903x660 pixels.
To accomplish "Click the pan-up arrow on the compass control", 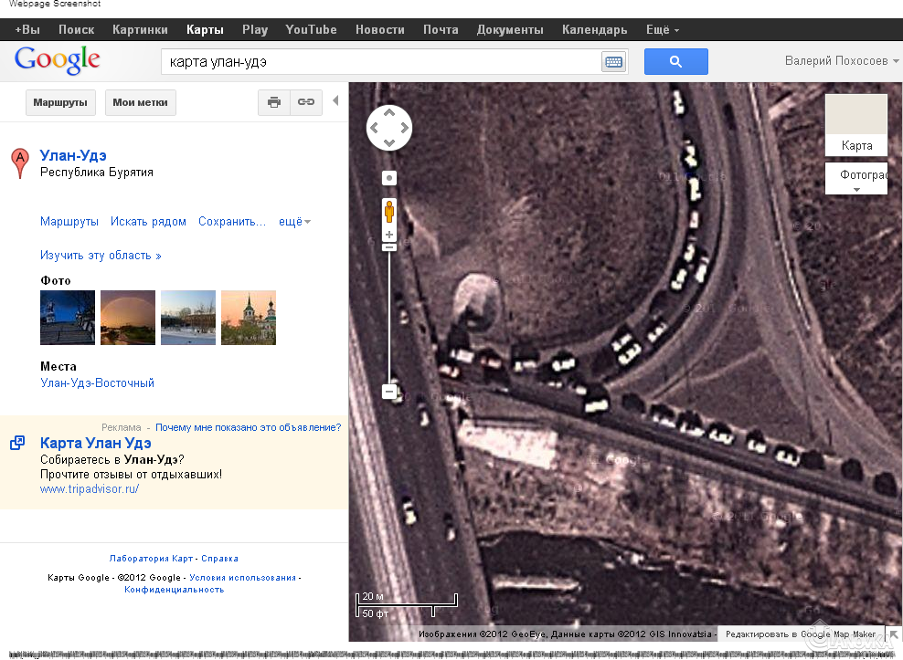I will tap(388, 111).
